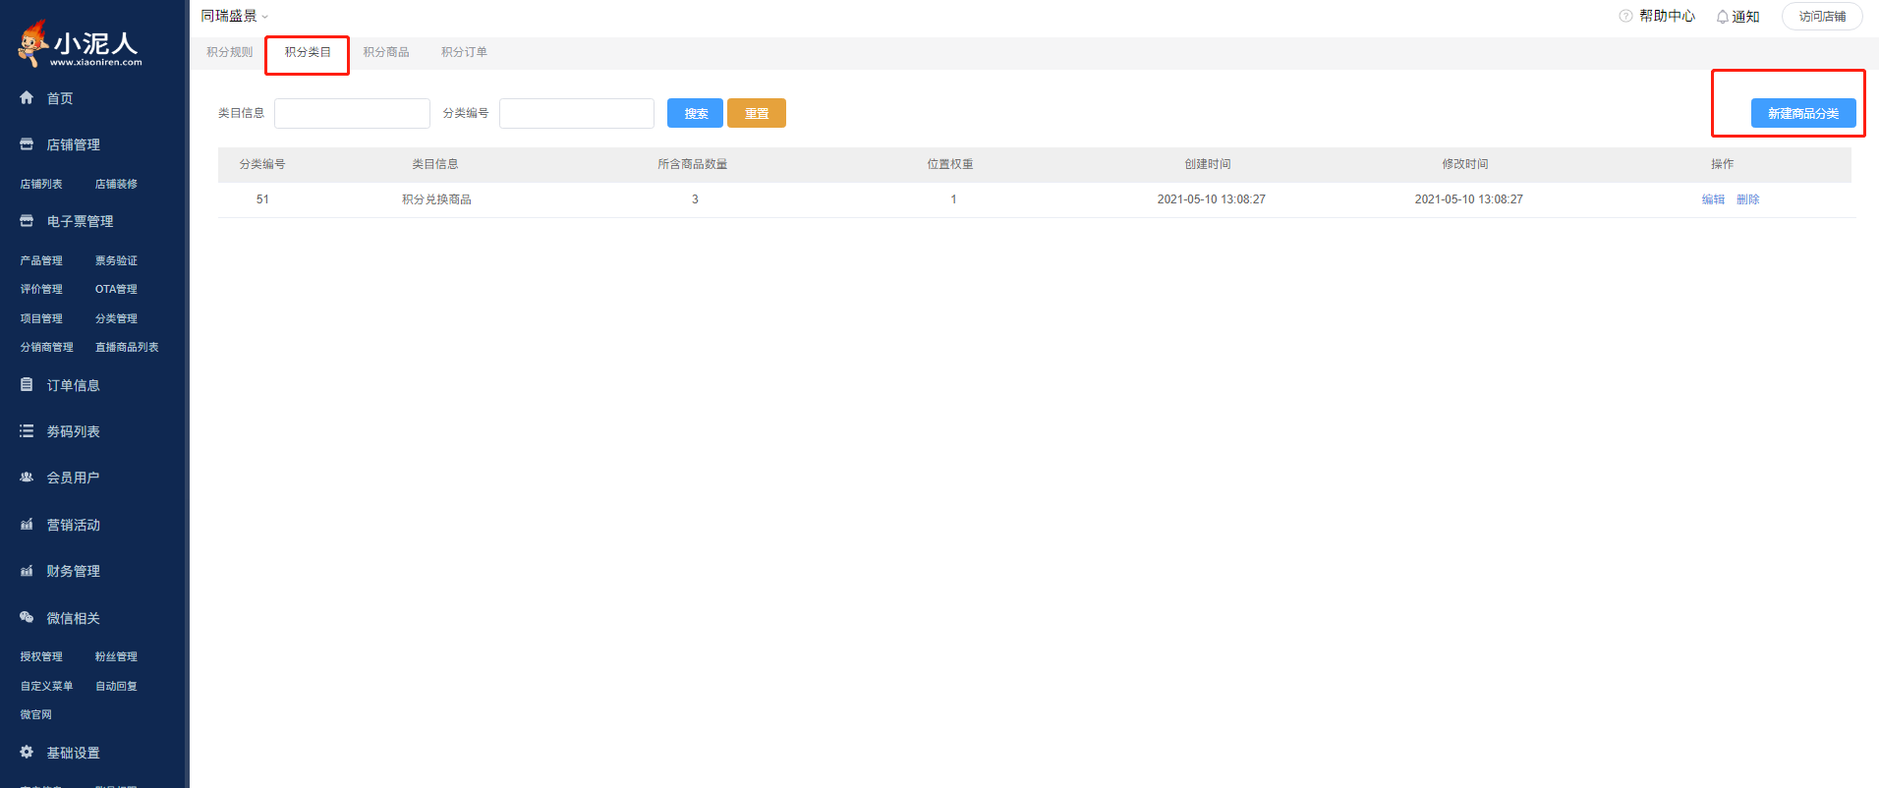Click the users icon beside 会员用户
This screenshot has height=788, width=1879.
(x=27, y=478)
